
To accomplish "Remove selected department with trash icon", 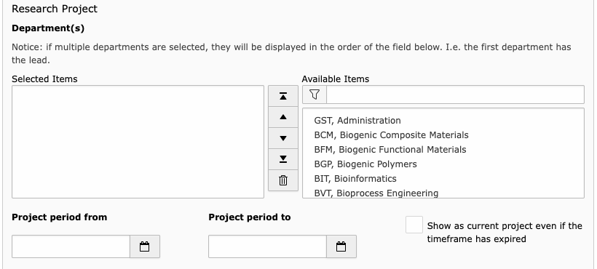I will point(283,180).
